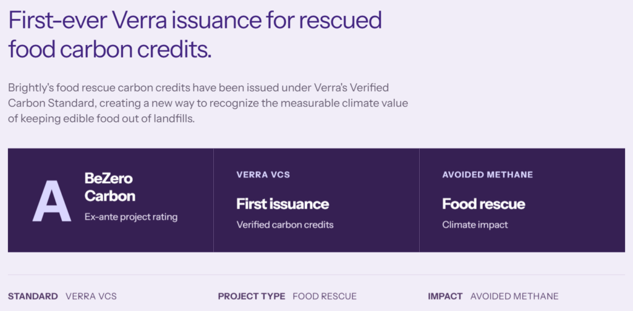Click the IMPACT label in footer row
Image resolution: width=633 pixels, height=311 pixels.
coord(445,296)
